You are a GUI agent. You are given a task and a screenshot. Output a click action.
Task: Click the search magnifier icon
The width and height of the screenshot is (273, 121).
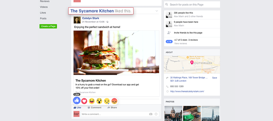point(167,5)
